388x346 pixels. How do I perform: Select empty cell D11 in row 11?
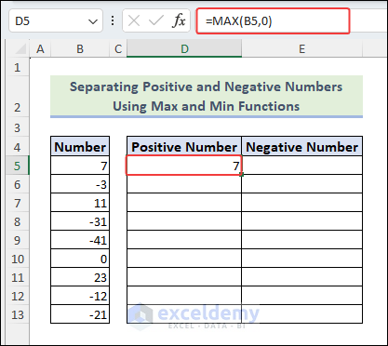pos(184,277)
